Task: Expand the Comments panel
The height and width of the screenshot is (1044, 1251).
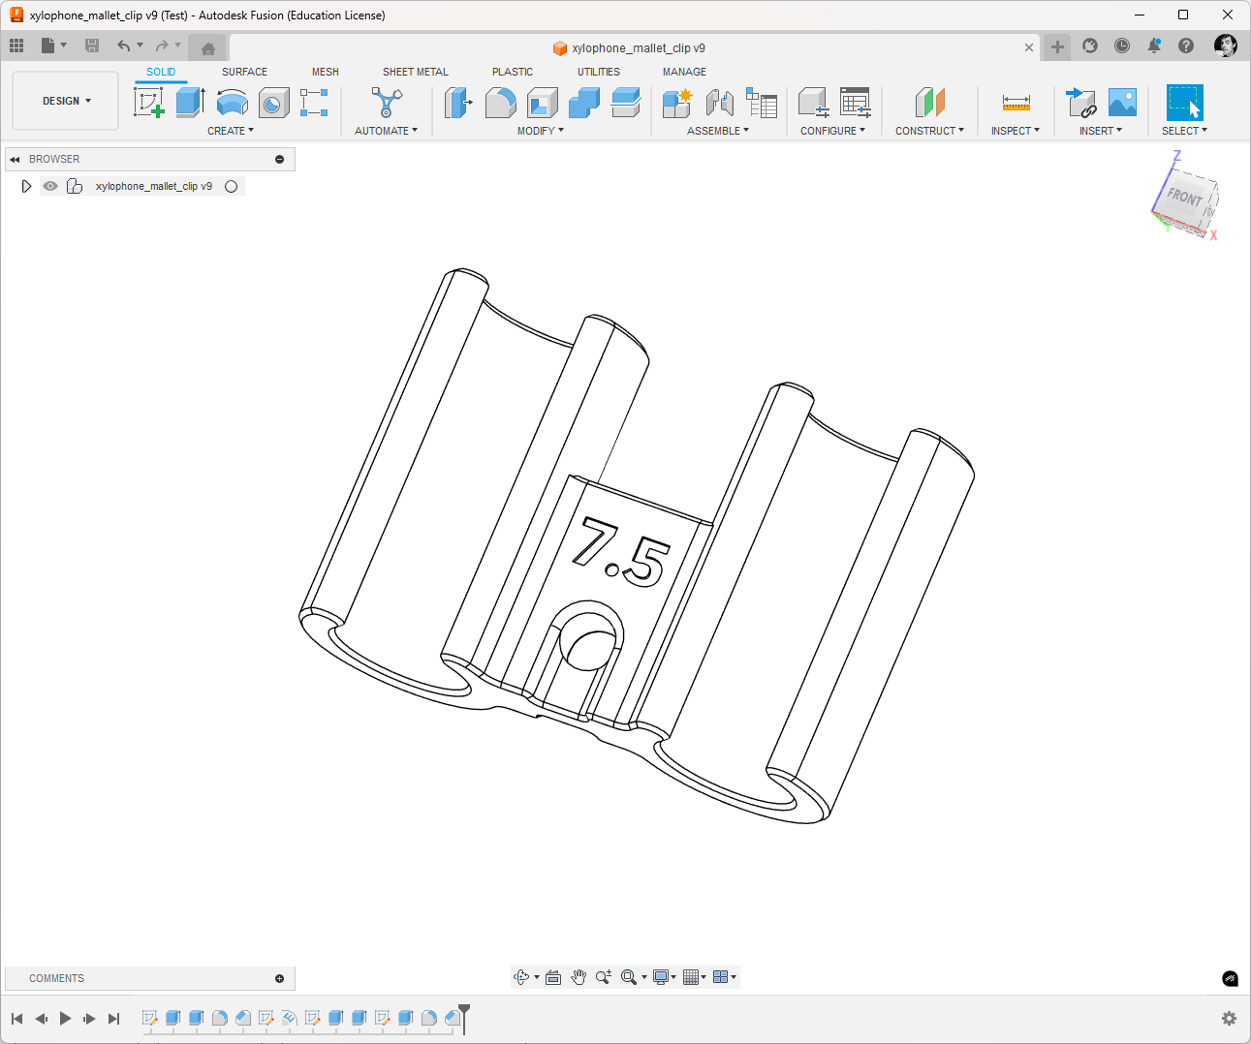Action: [280, 978]
